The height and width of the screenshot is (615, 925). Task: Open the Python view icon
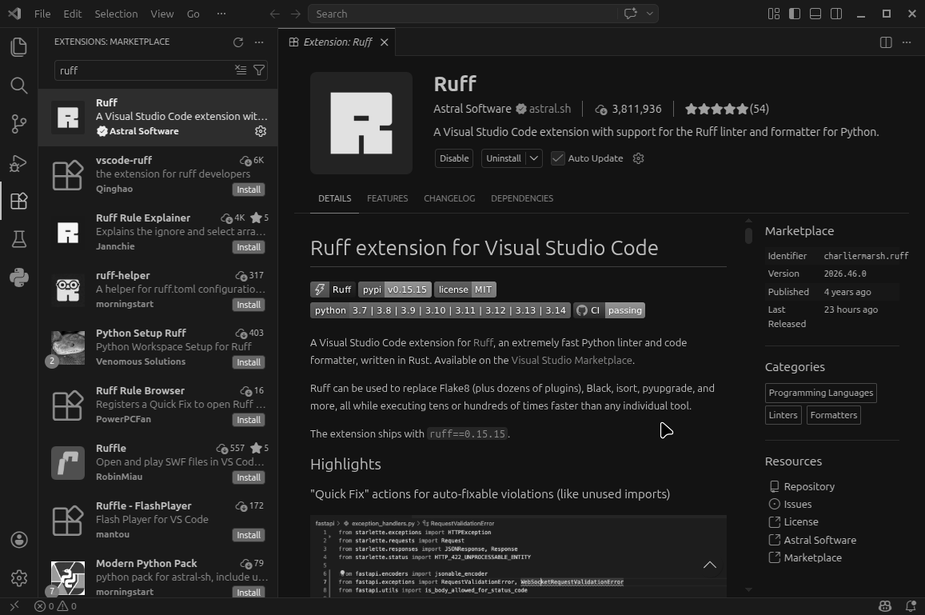tap(19, 278)
